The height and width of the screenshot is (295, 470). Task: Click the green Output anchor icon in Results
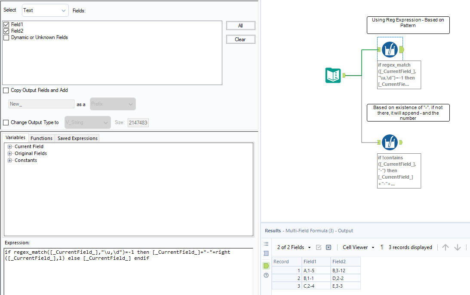tap(266, 265)
